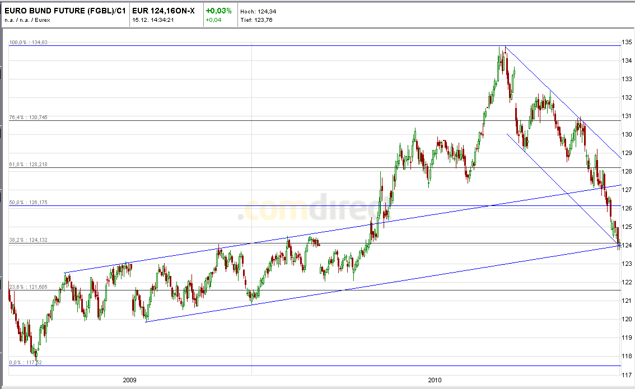
Task: Click the 2010 label on time axis
Action: (x=434, y=379)
